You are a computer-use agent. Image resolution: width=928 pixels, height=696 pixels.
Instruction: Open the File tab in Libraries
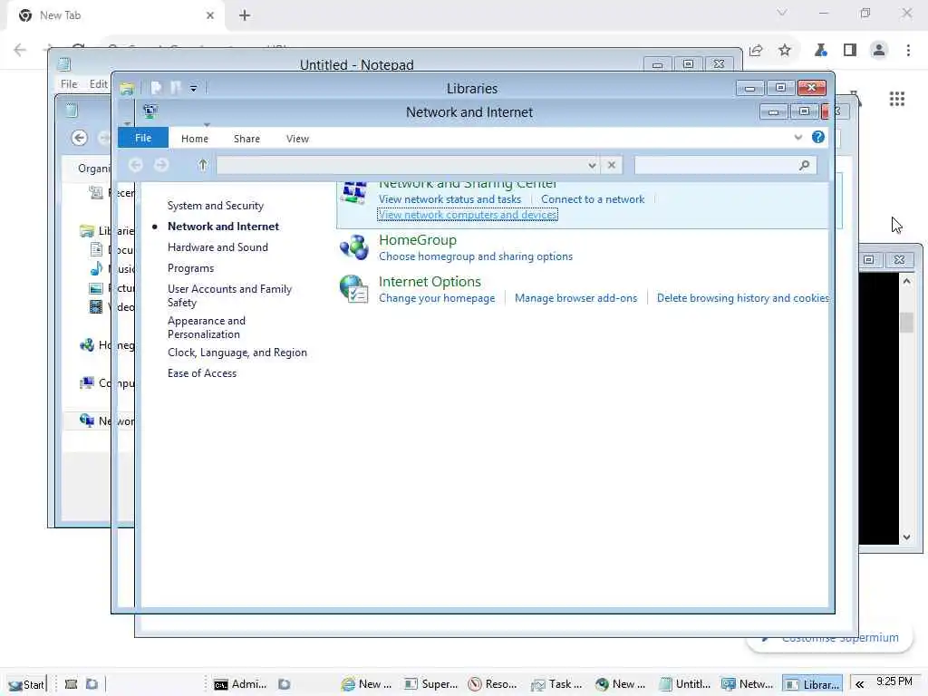pyautogui.click(x=143, y=138)
